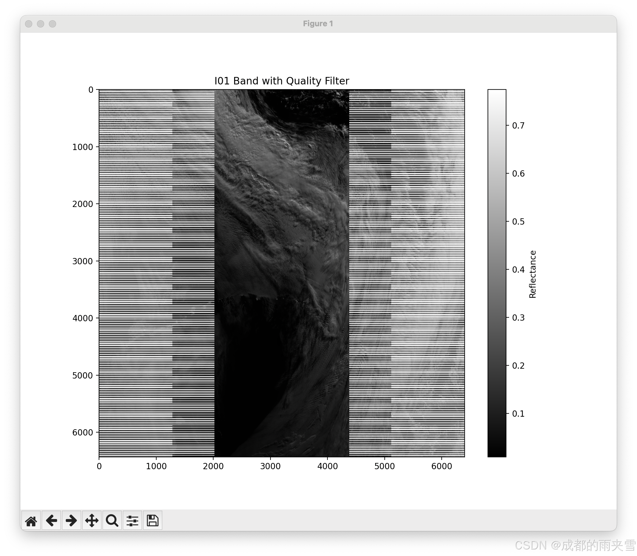Save the figure with floppy disk icon
637x556 pixels.
click(153, 520)
